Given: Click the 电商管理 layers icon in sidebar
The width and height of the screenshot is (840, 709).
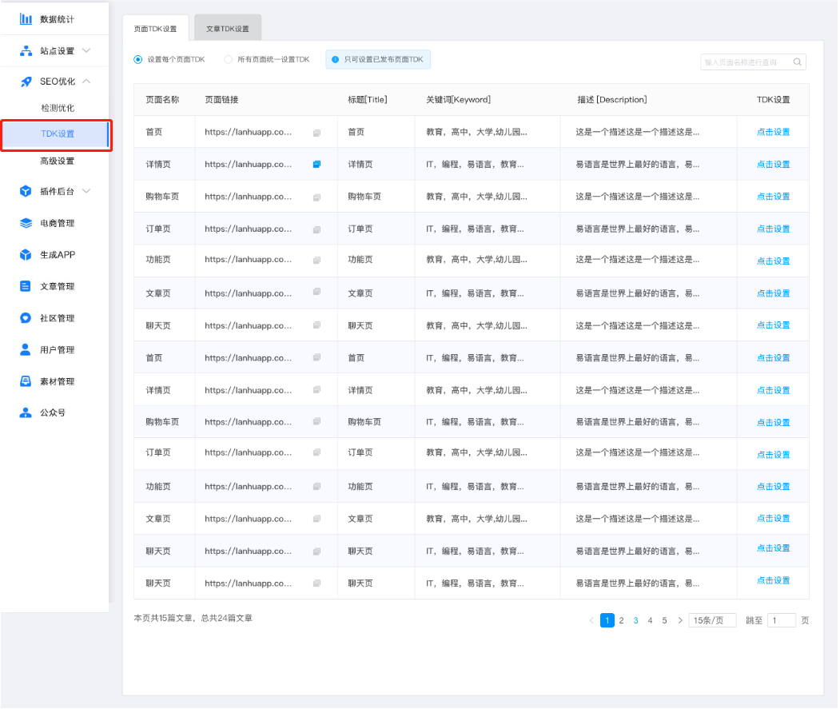Looking at the screenshot, I should tap(26, 223).
